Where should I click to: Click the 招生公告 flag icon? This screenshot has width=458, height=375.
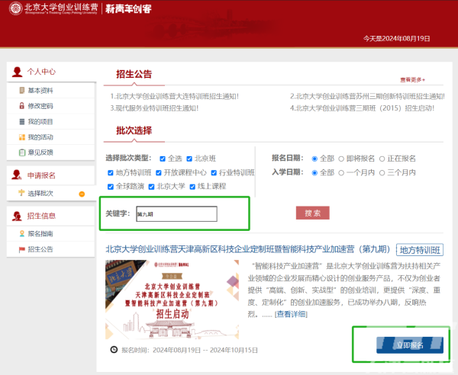click(x=21, y=249)
